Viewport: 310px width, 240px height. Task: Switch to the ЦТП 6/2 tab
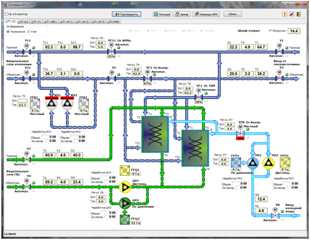point(23,21)
